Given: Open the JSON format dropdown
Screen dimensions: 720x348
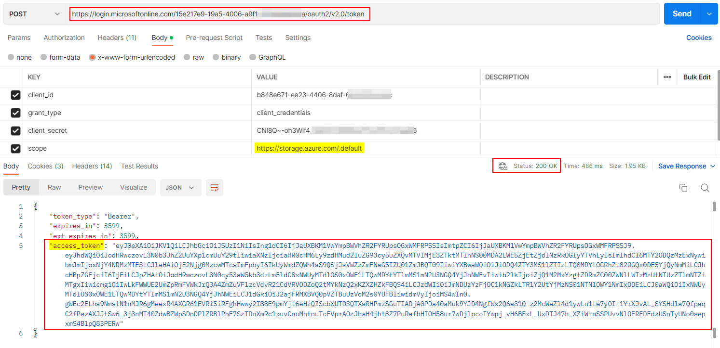Looking at the screenshot, I should [x=180, y=187].
